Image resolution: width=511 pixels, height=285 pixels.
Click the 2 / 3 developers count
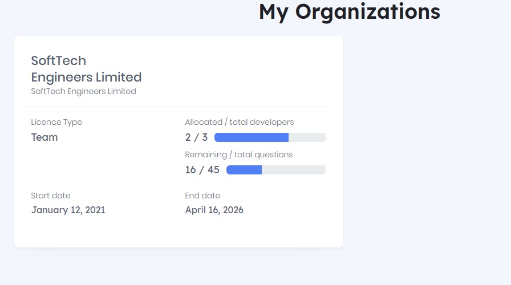click(196, 137)
